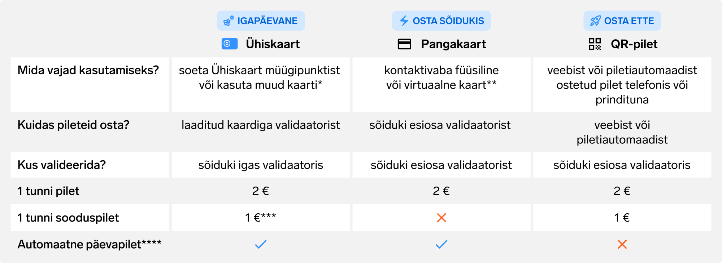Click the QR-pilet column heading
This screenshot has height=263, width=722.
[x=634, y=44]
